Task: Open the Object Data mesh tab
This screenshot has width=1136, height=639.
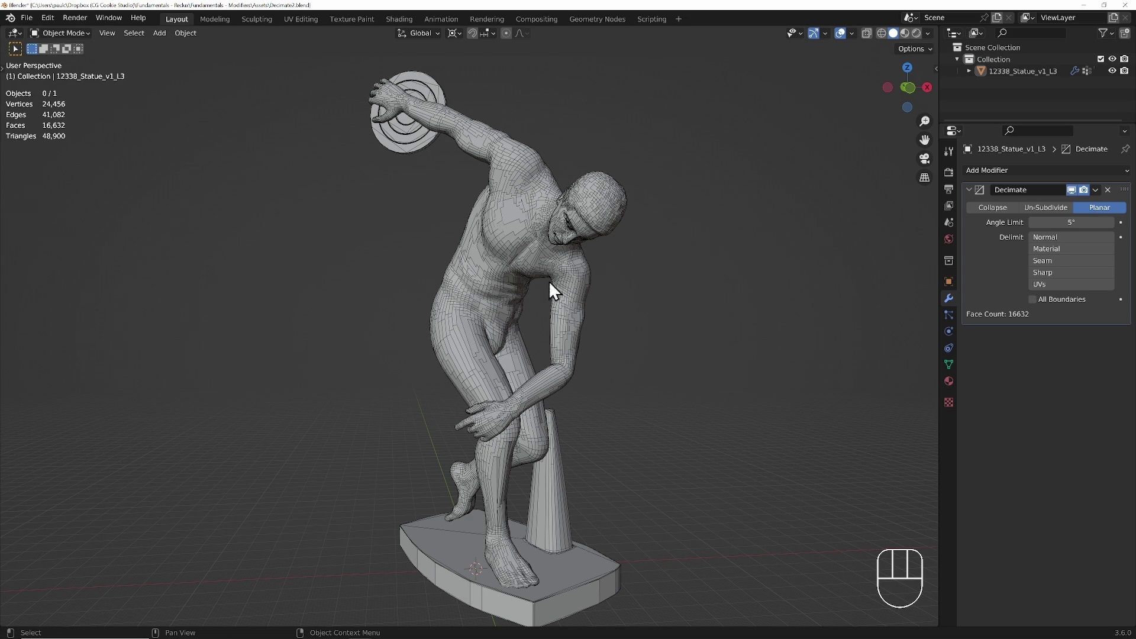Action: pos(948,364)
